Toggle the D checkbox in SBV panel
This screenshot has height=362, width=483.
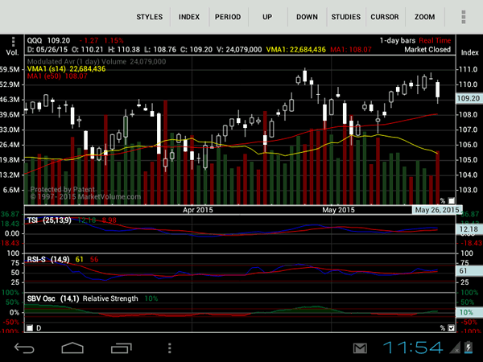pyautogui.click(x=30, y=328)
